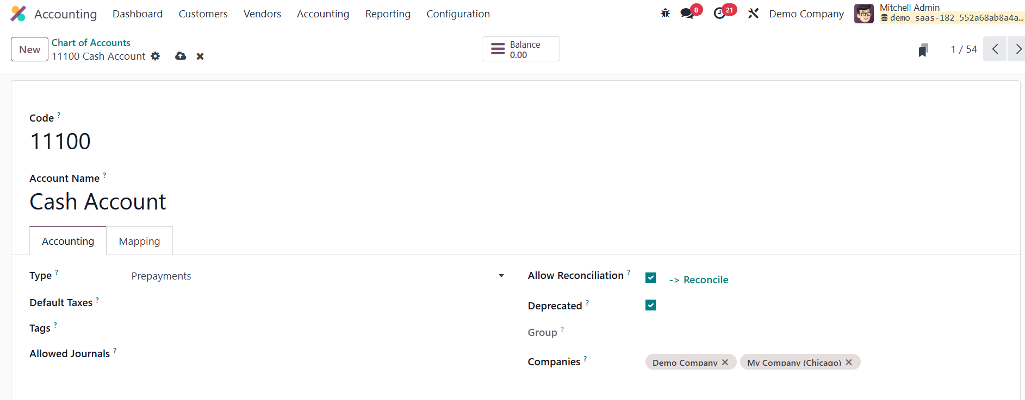
Task: Open the debug bug icon menu
Action: 665,14
